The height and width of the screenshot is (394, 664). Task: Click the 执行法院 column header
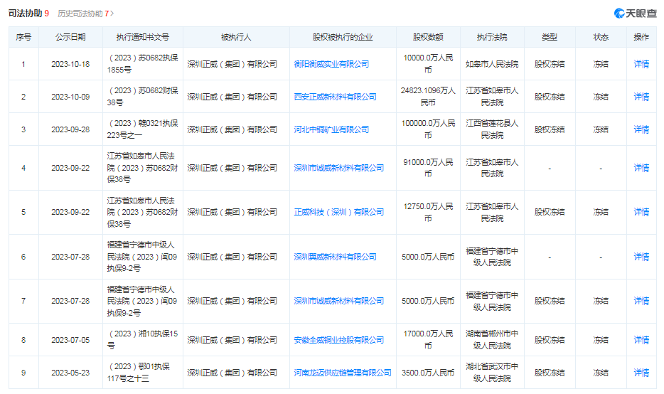click(492, 37)
